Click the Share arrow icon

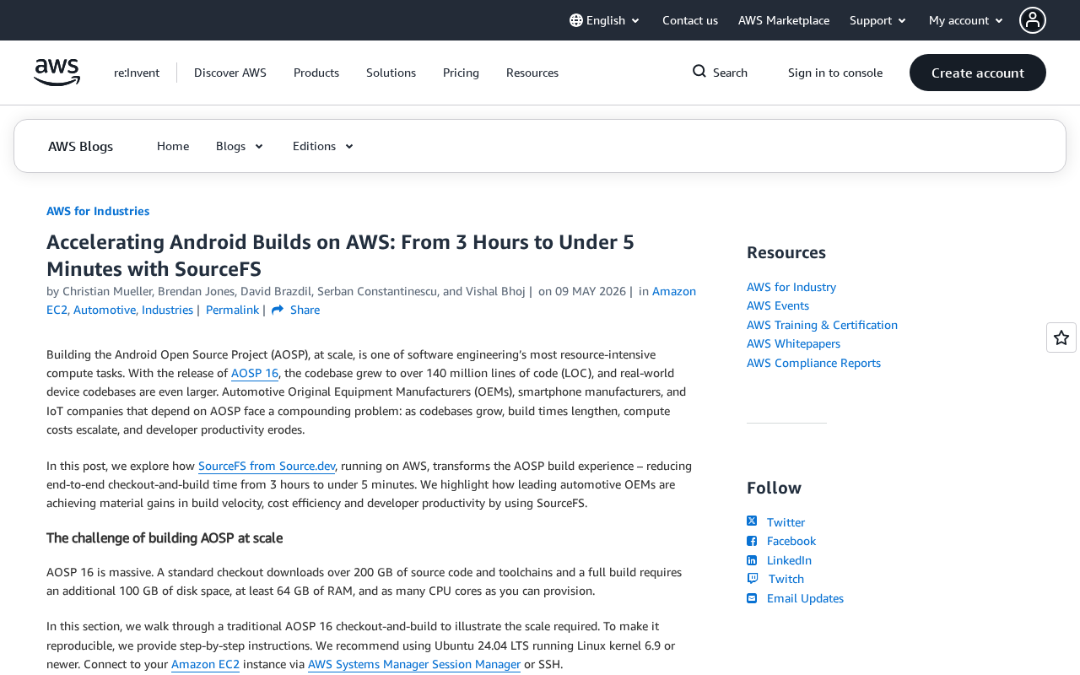point(278,310)
